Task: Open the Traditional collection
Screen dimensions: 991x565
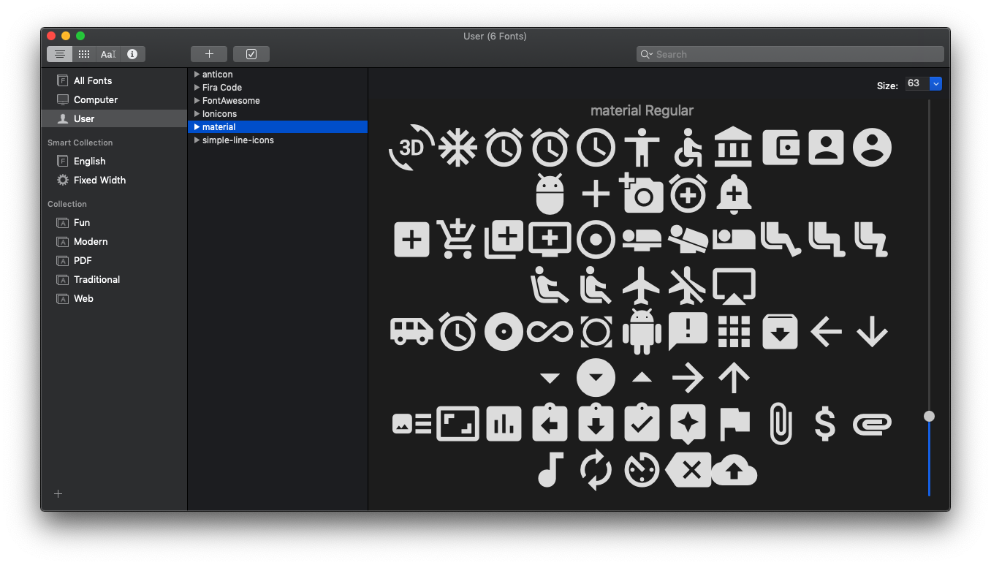Action: point(114,279)
